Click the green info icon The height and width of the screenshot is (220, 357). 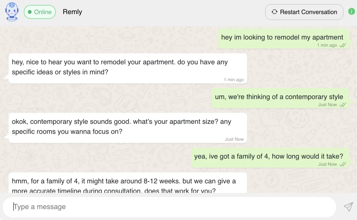tap(352, 12)
